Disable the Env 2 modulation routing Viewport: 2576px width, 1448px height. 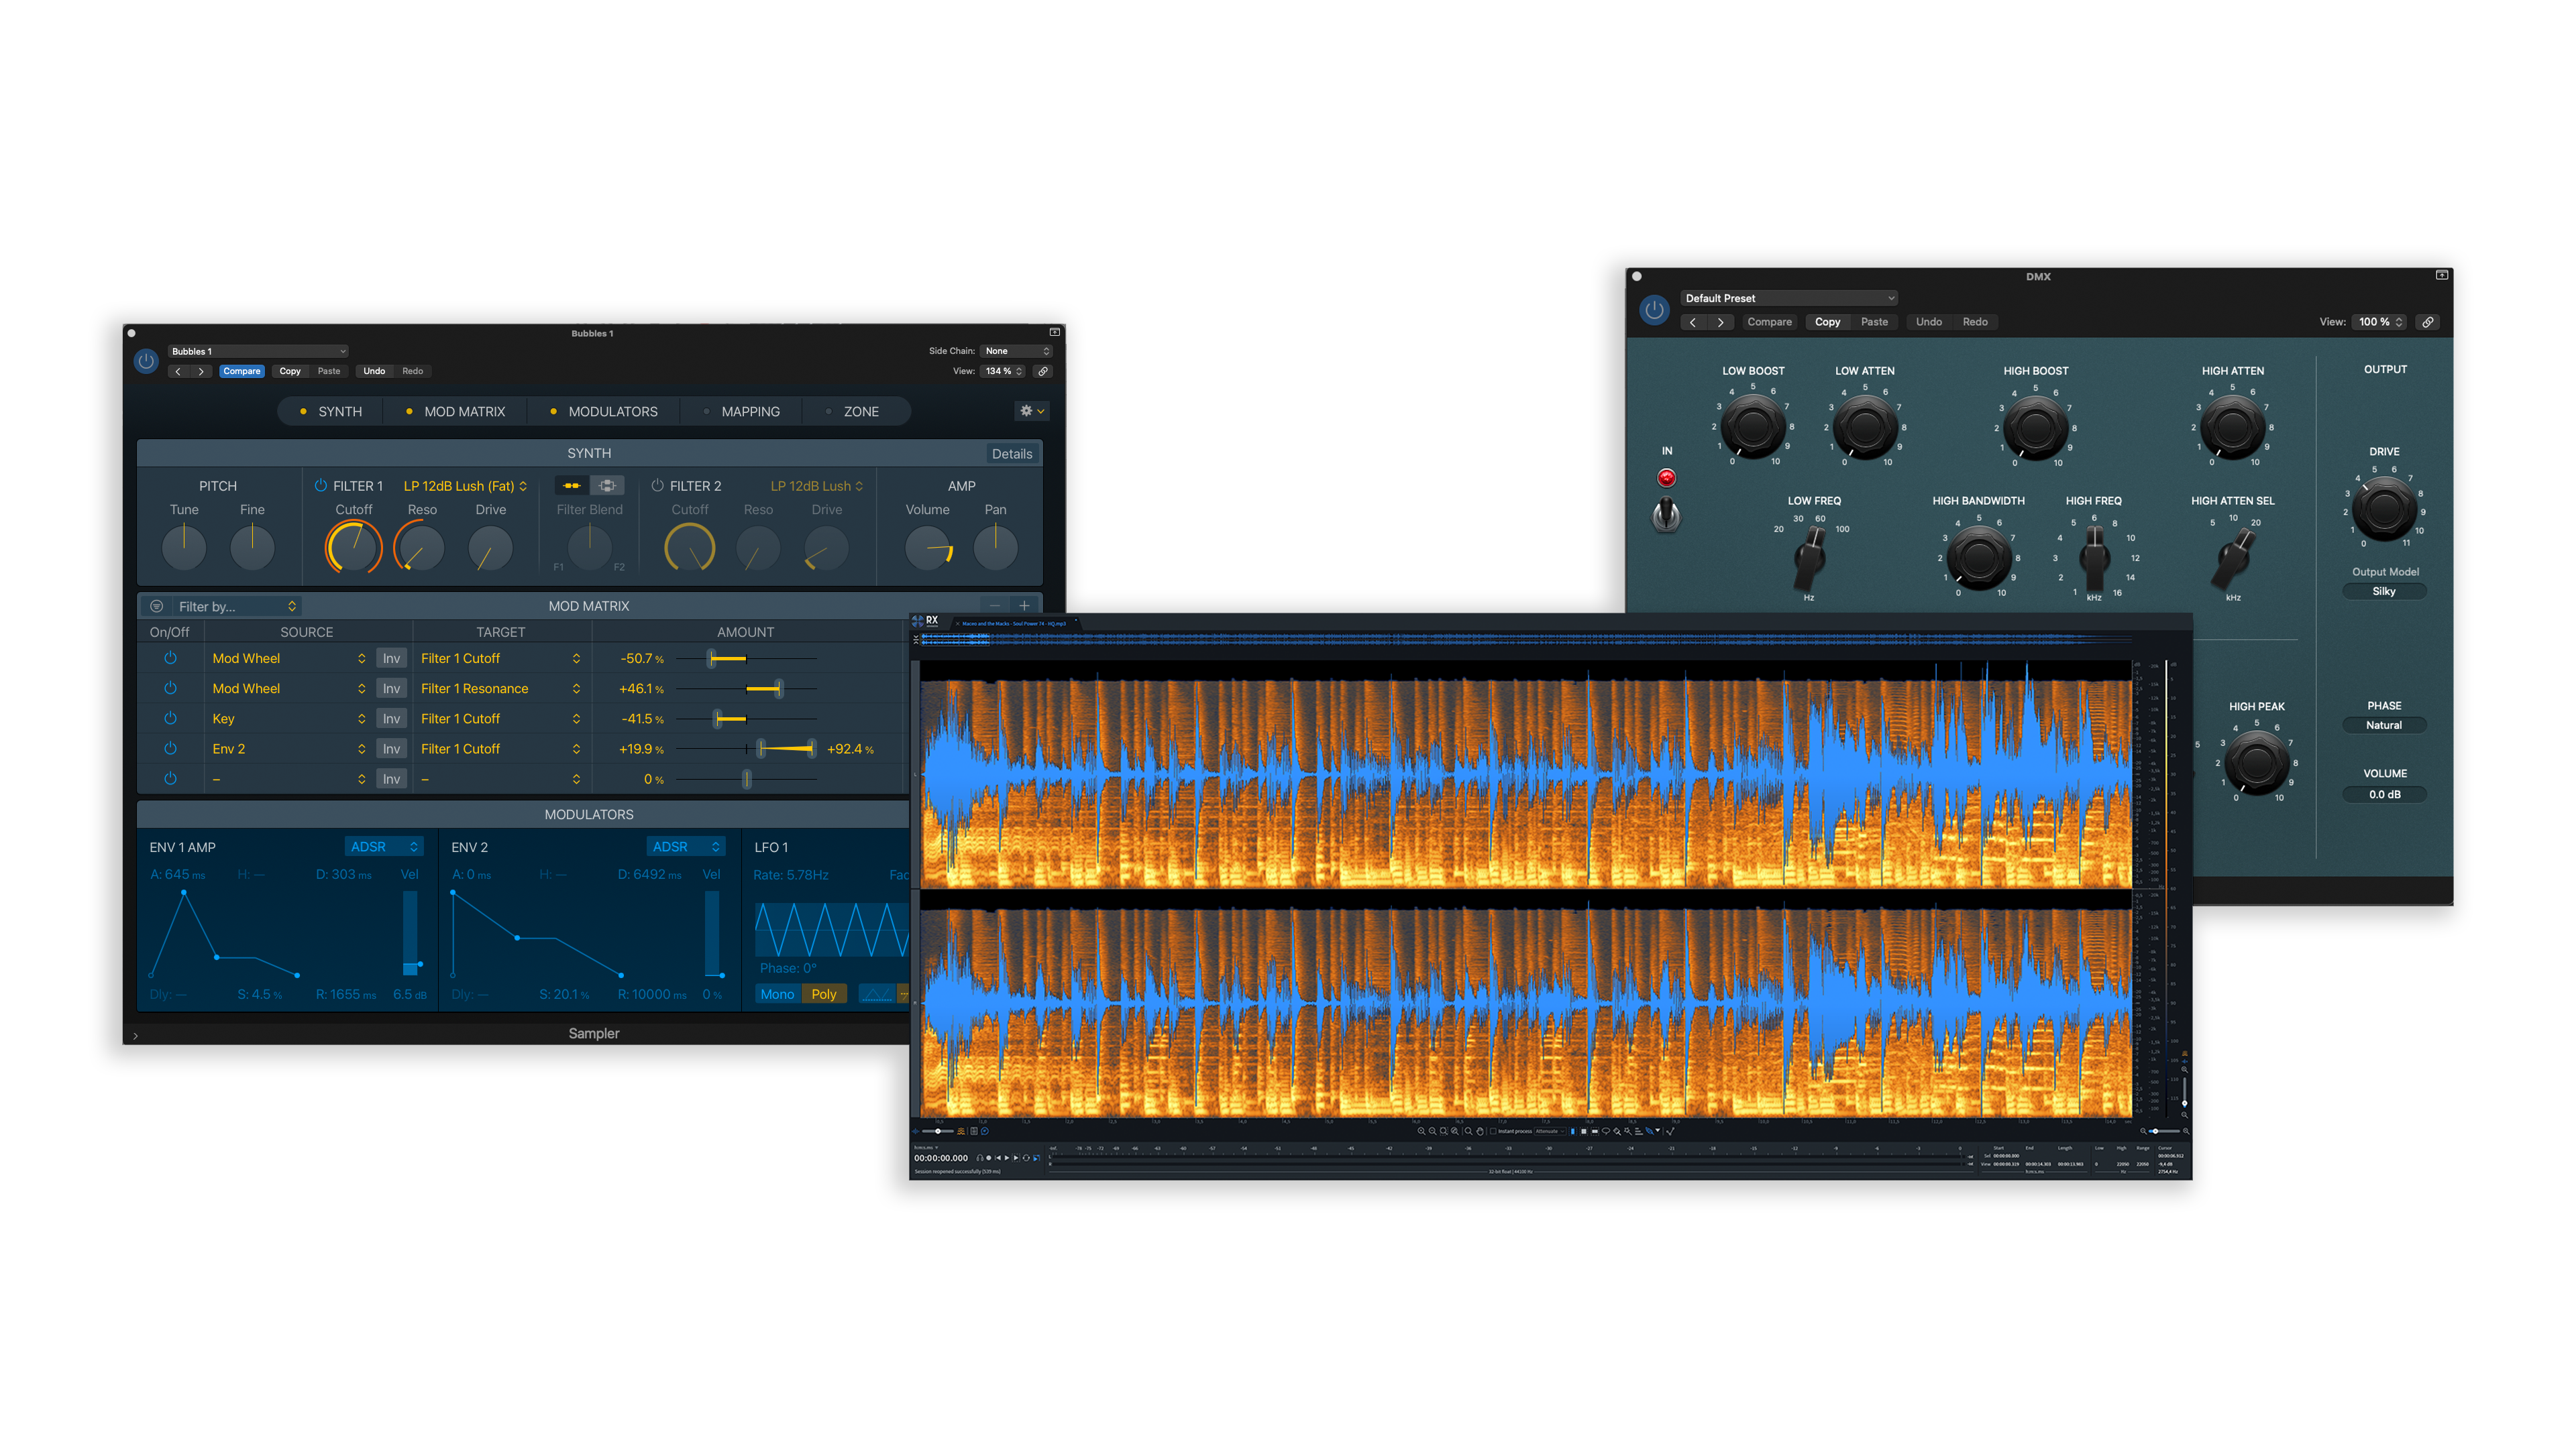pyautogui.click(x=170, y=749)
